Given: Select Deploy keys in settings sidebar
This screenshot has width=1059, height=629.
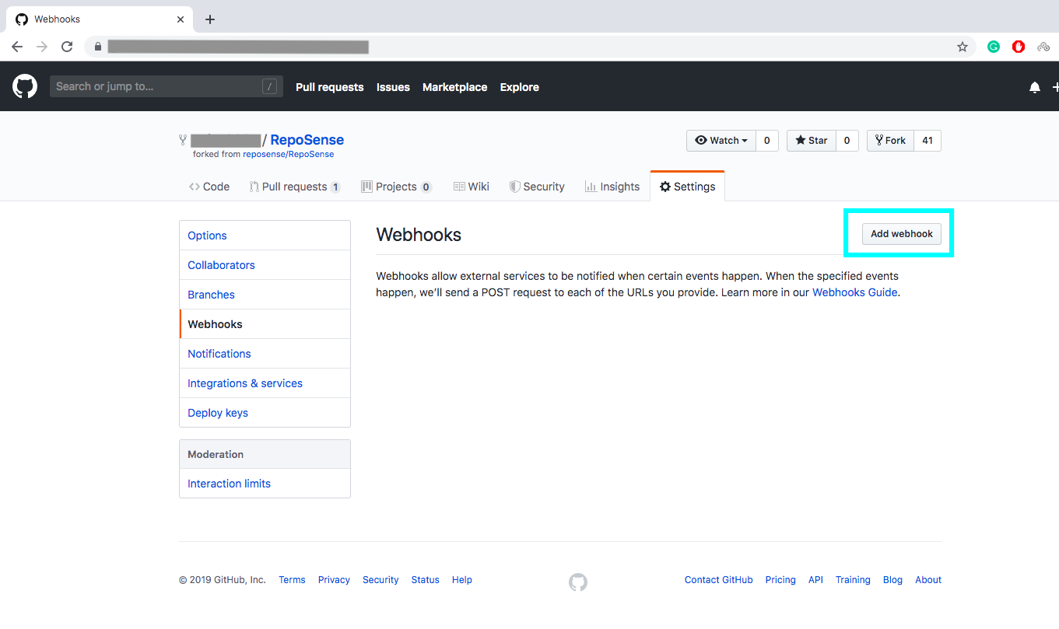Looking at the screenshot, I should coord(218,413).
